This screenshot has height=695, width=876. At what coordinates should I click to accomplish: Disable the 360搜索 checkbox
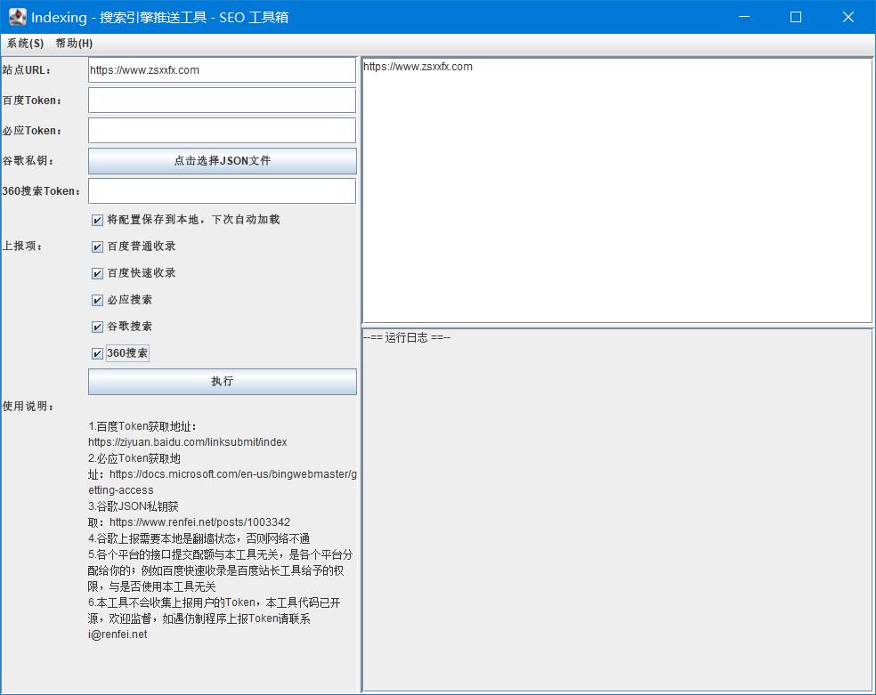coord(97,353)
